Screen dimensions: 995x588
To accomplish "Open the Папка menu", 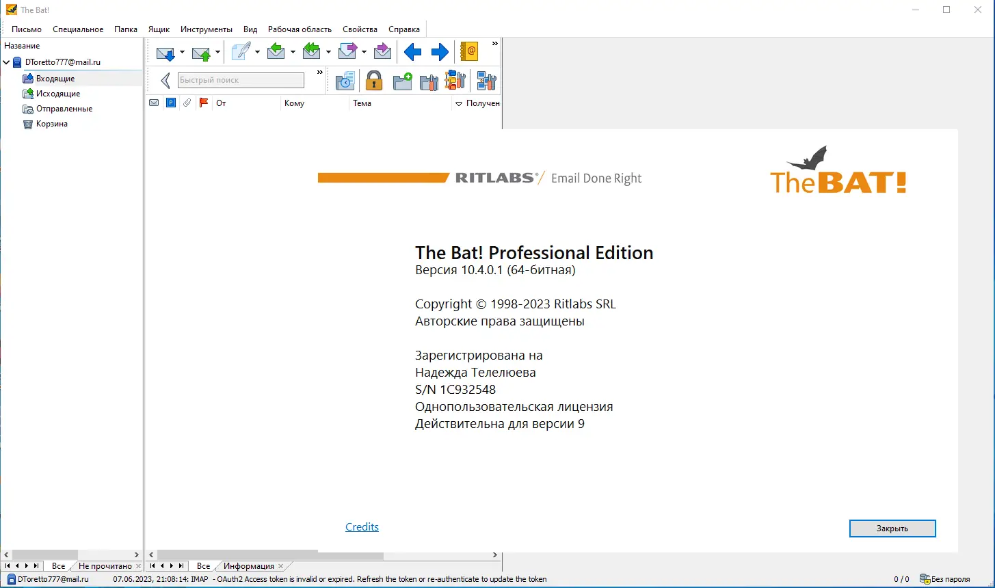I will 126,29.
